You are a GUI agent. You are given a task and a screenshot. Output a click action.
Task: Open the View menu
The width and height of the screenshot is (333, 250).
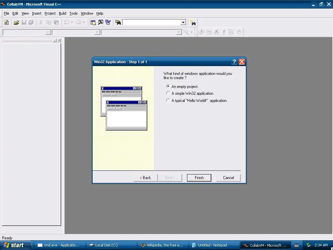click(x=25, y=13)
